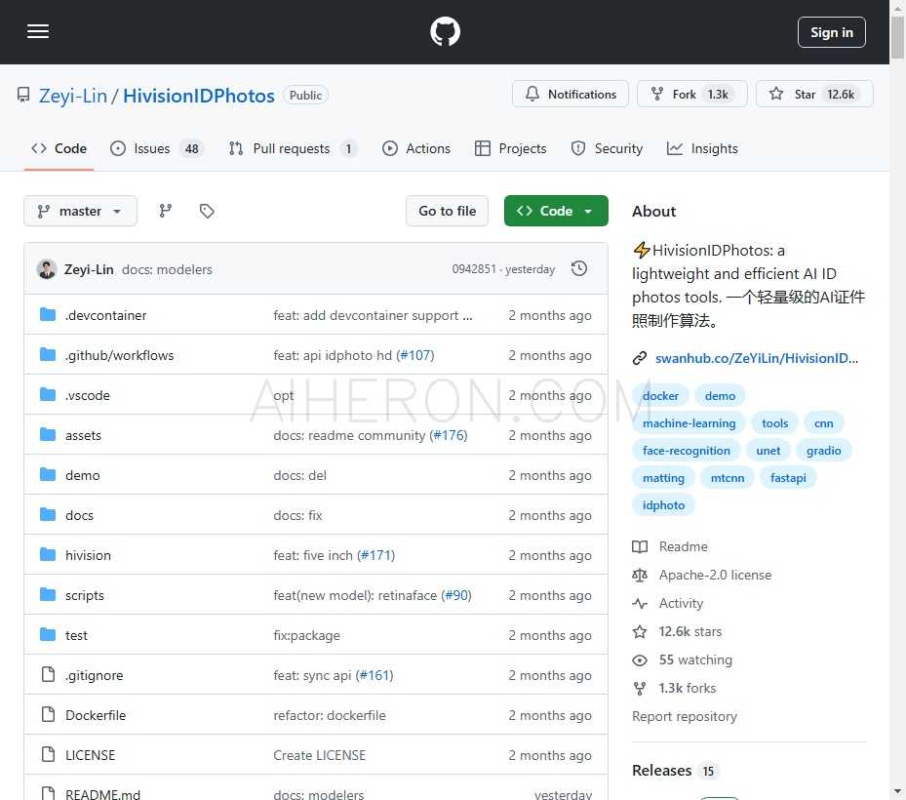
Task: Open the Dockerfile file
Action: point(96,715)
